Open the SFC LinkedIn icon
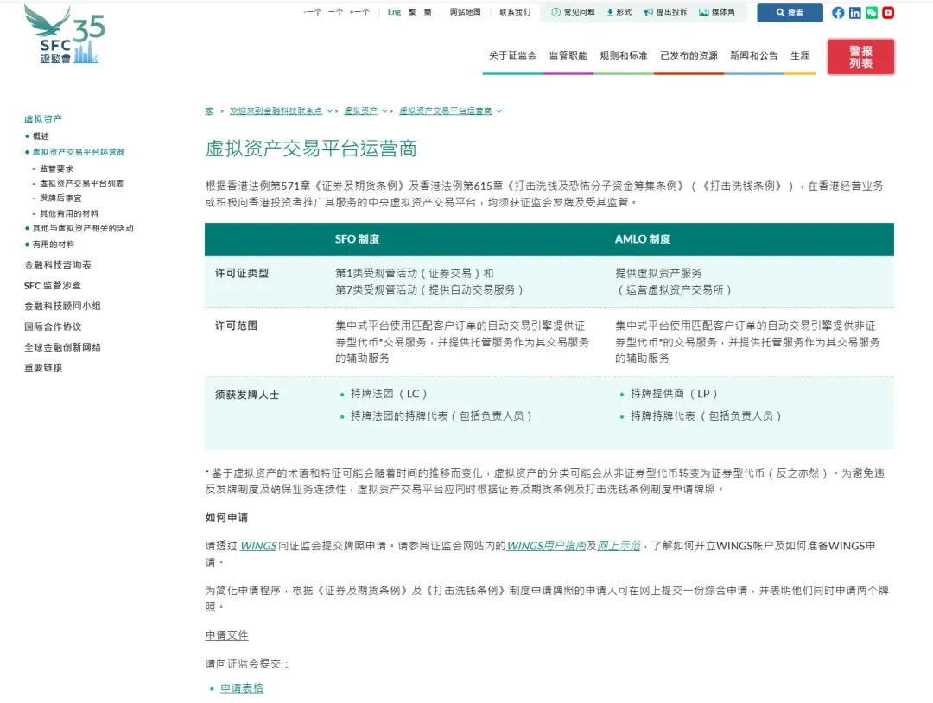The height and width of the screenshot is (703, 933). point(854,13)
